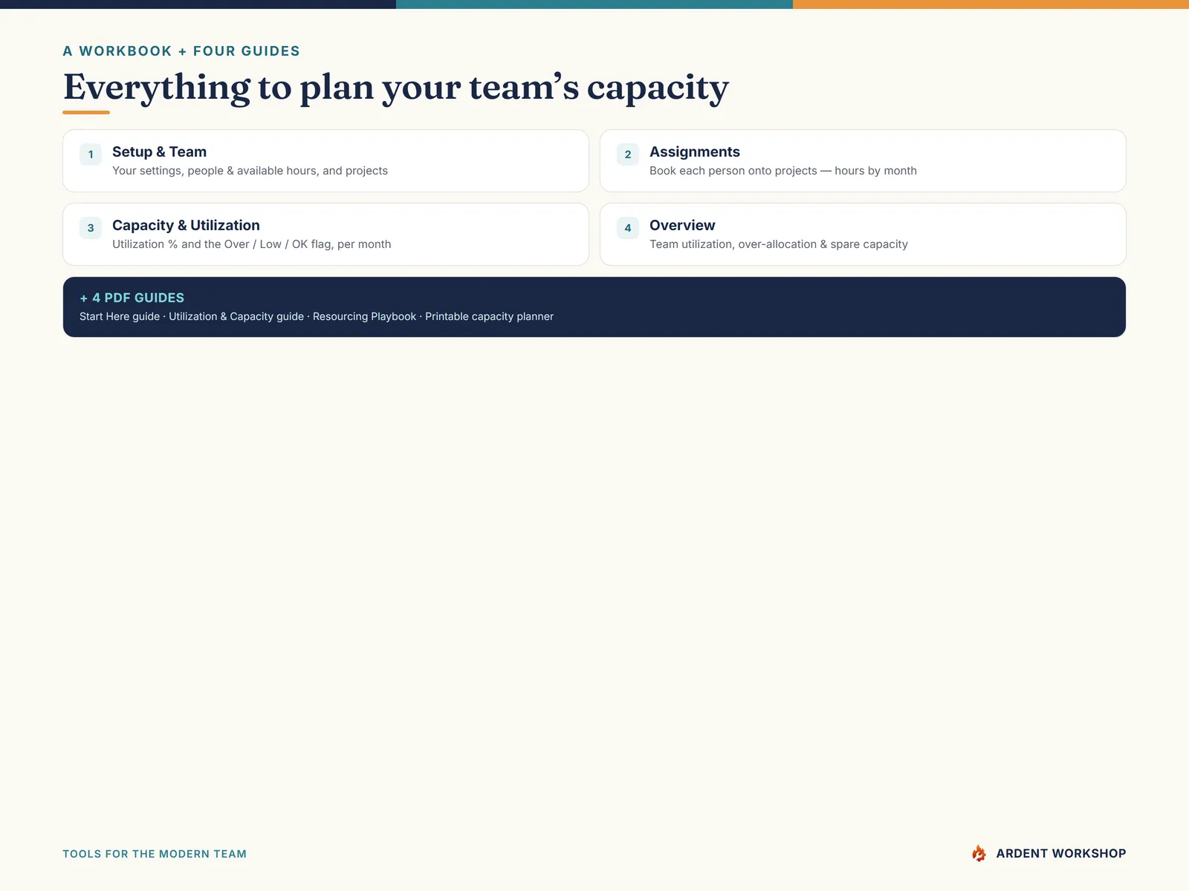The height and width of the screenshot is (891, 1189).
Task: Click the 'Everything to plan your team's capacity' headline
Action: click(396, 88)
